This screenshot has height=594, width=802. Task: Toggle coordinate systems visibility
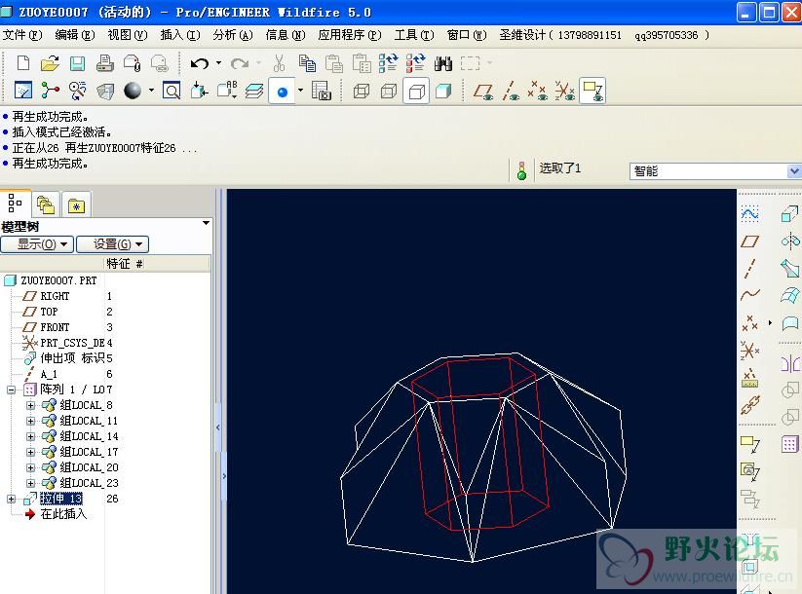pyautogui.click(x=564, y=91)
